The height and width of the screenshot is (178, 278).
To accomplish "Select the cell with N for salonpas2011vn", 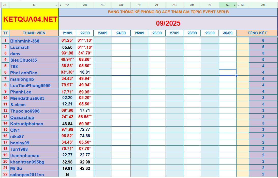I will tap(67, 174).
